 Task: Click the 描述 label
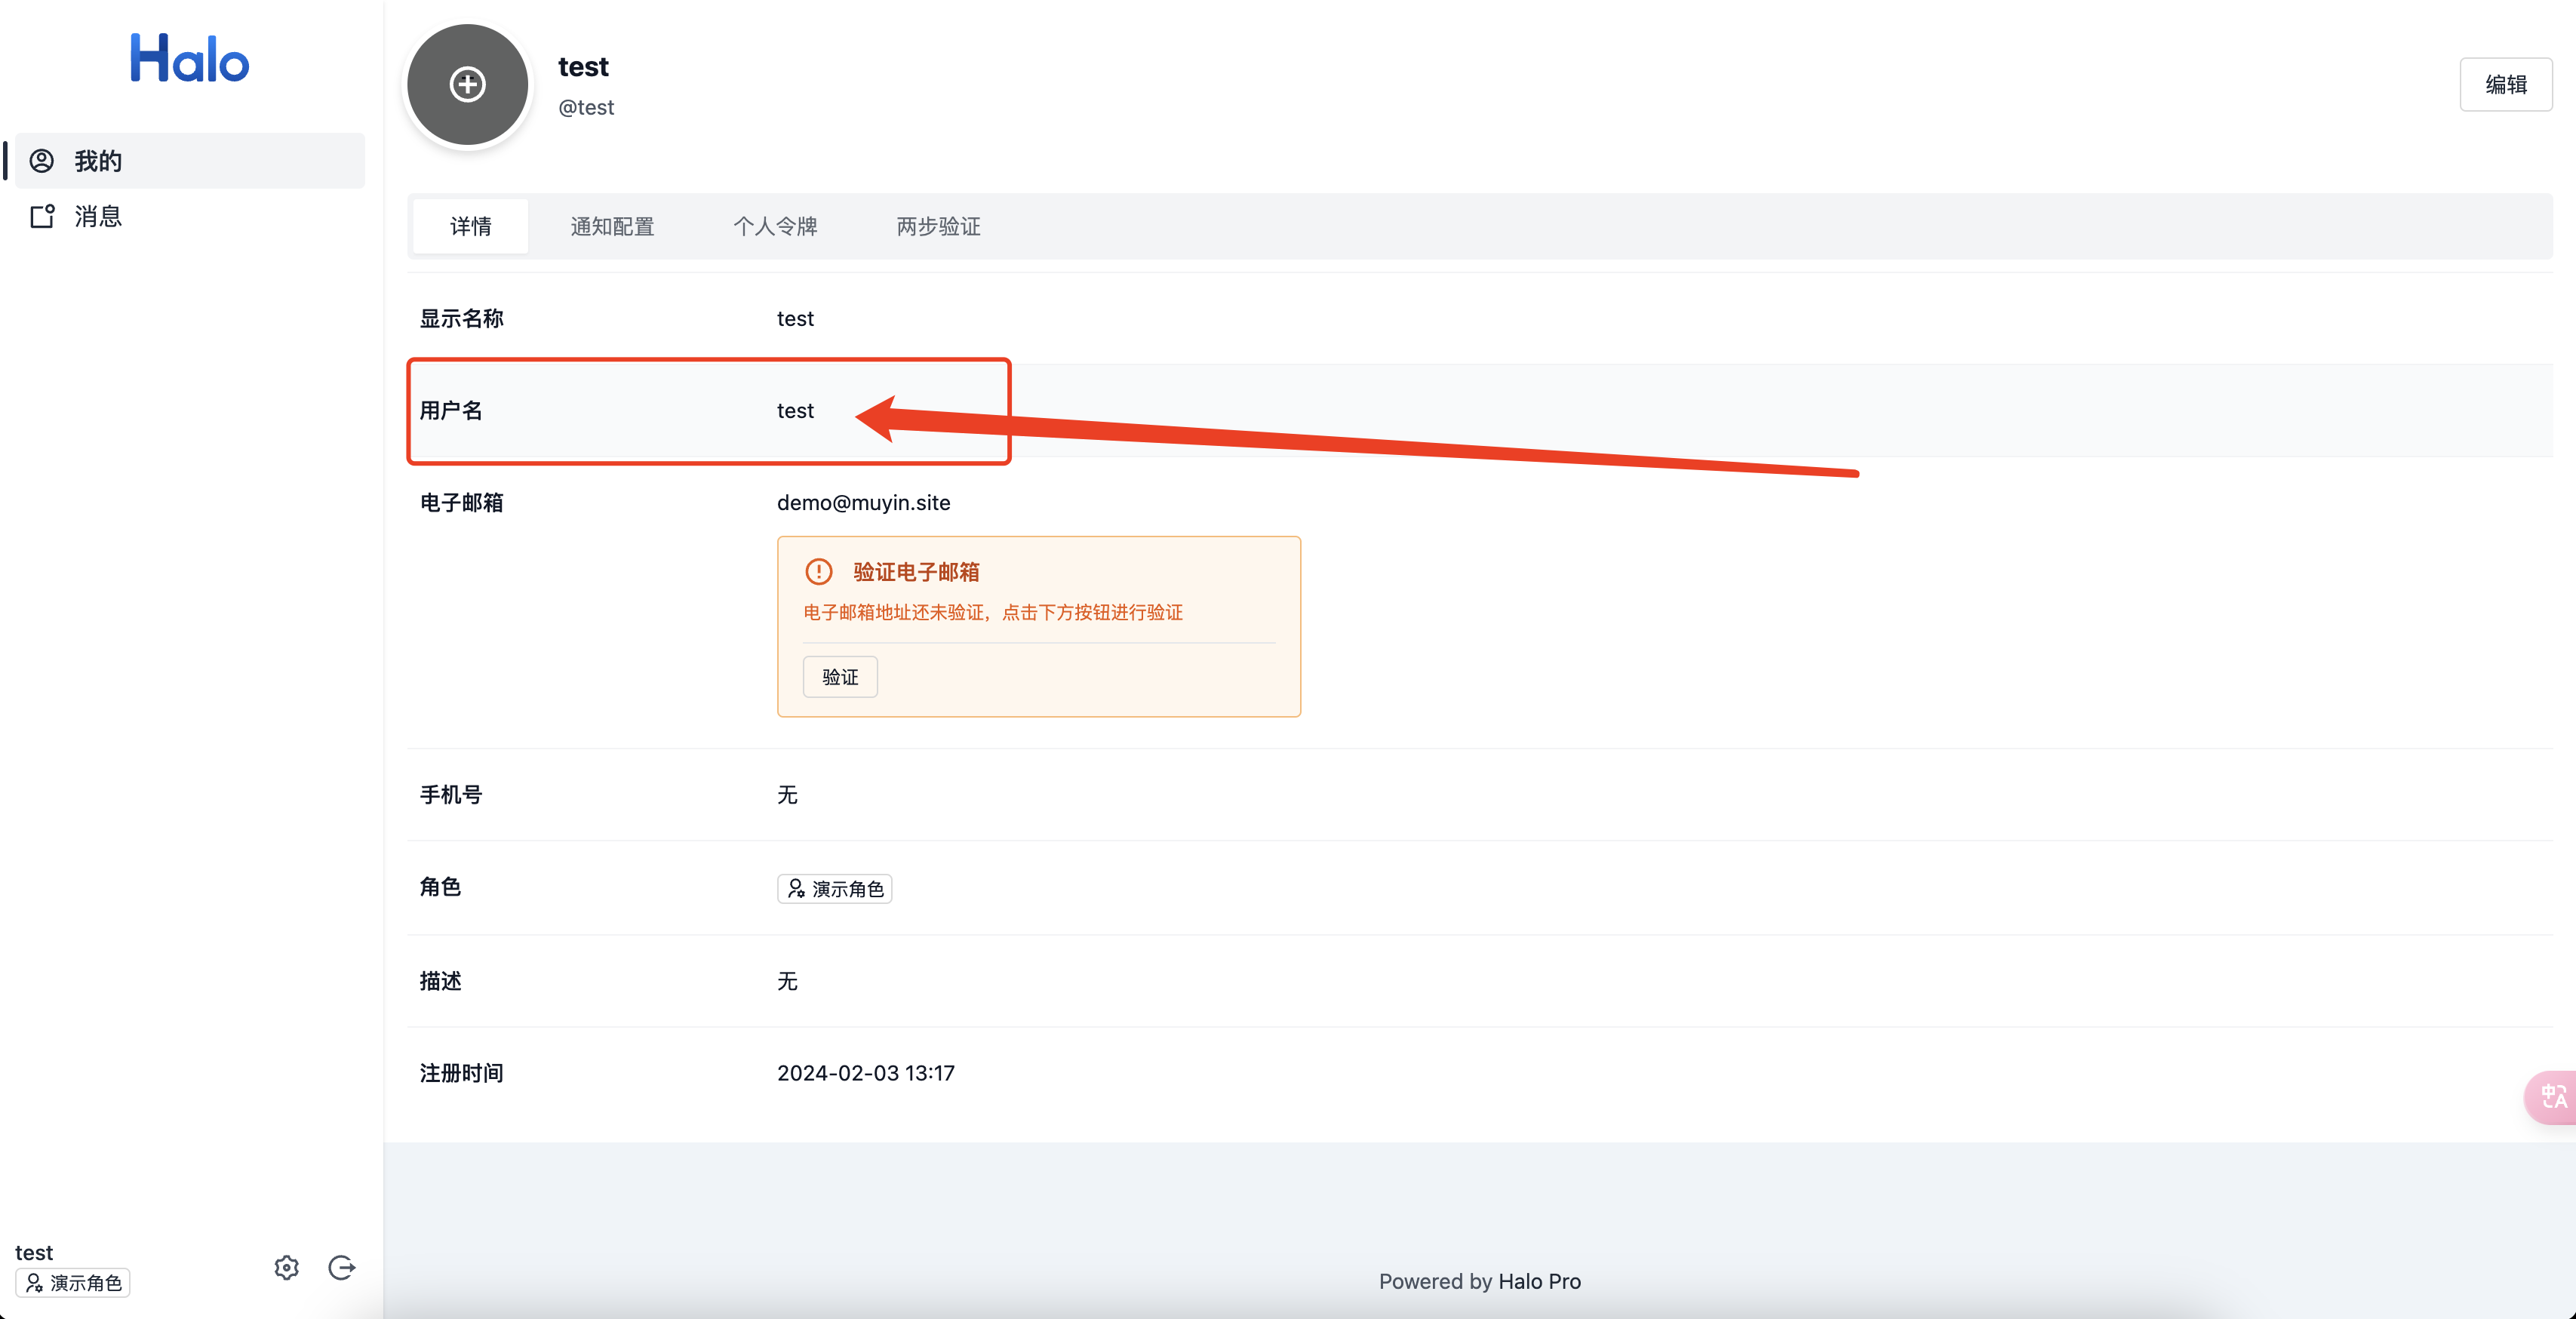point(440,981)
